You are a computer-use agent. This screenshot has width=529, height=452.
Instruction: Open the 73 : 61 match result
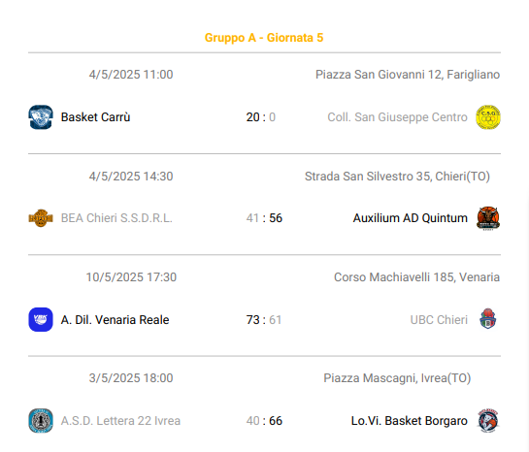pyautogui.click(x=264, y=319)
